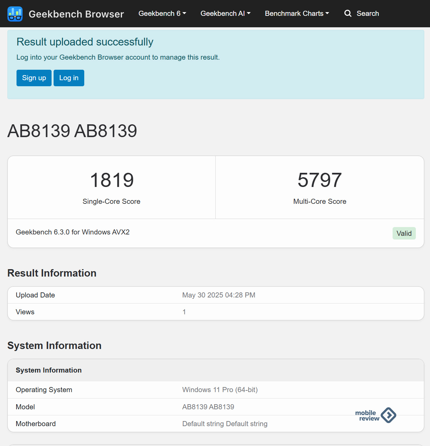
Task: Select the May 30 2025 04:28 PM value
Action: (x=219, y=295)
